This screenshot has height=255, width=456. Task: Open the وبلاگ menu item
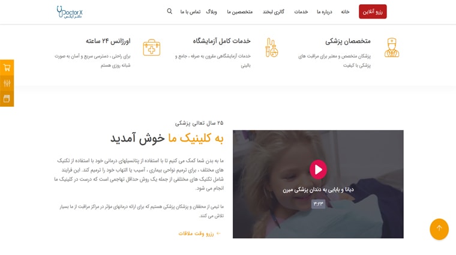(211, 11)
